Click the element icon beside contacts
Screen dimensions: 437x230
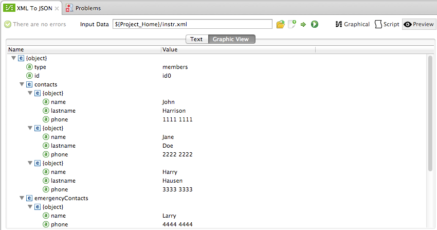pyautogui.click(x=29, y=84)
